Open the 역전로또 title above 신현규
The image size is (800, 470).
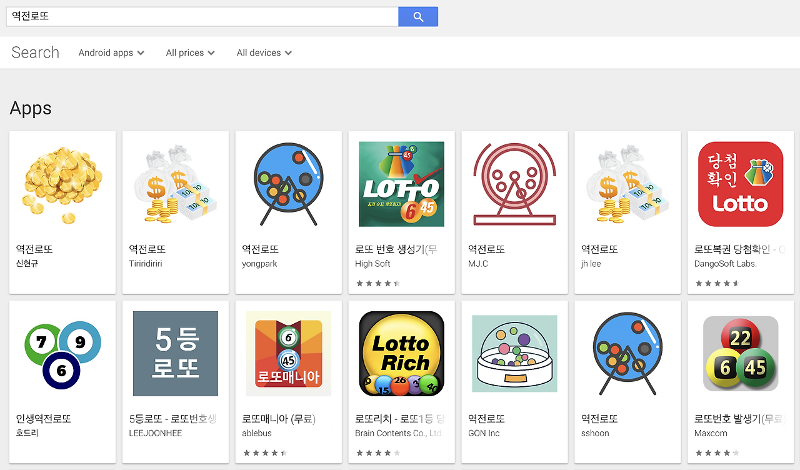pos(34,249)
